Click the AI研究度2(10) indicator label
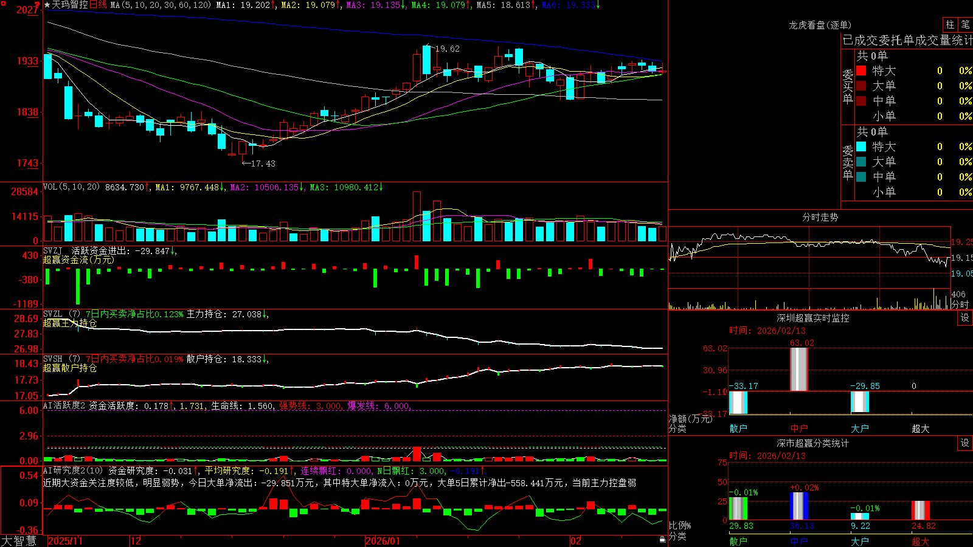Screen dimensions: 973x547 pyautogui.click(x=74, y=470)
